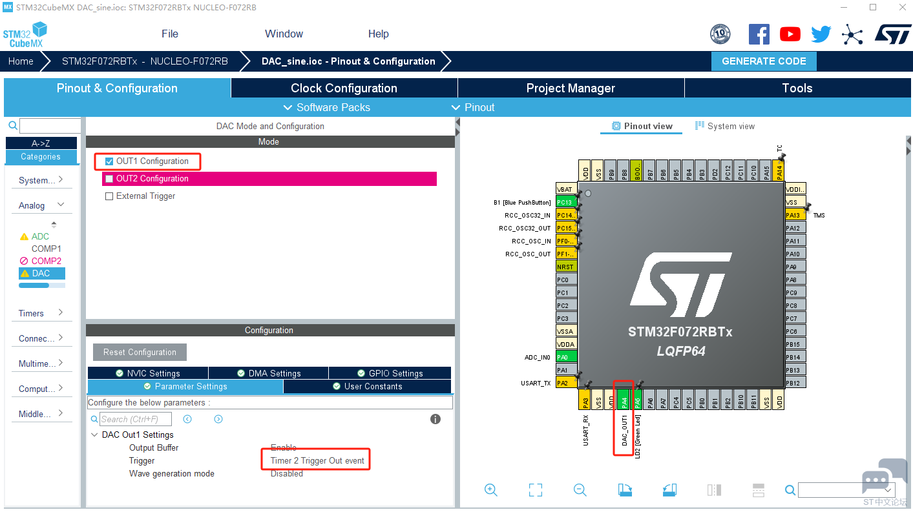
Task: Rotate the chip clockwise
Action: click(x=625, y=490)
